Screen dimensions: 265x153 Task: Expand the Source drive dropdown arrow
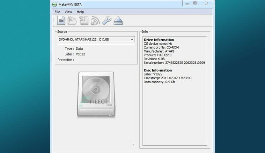132,40
